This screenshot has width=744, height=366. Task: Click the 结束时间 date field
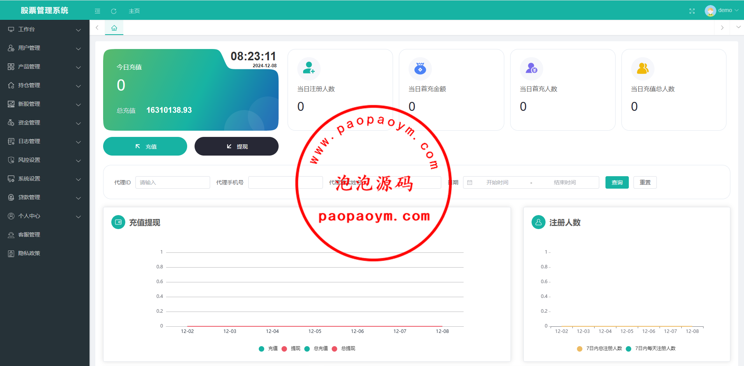(x=565, y=182)
